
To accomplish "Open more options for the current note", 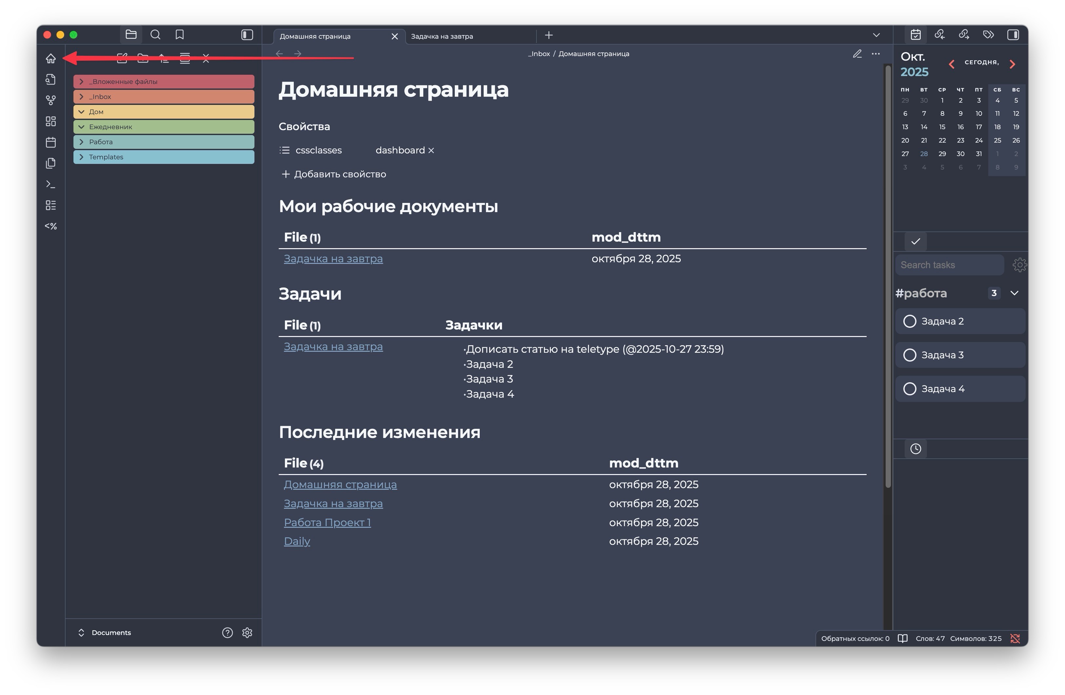I will (876, 54).
